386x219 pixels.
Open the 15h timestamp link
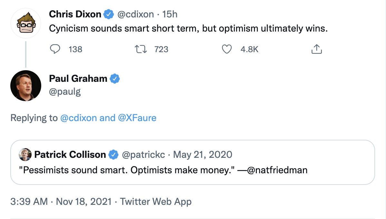click(x=170, y=14)
